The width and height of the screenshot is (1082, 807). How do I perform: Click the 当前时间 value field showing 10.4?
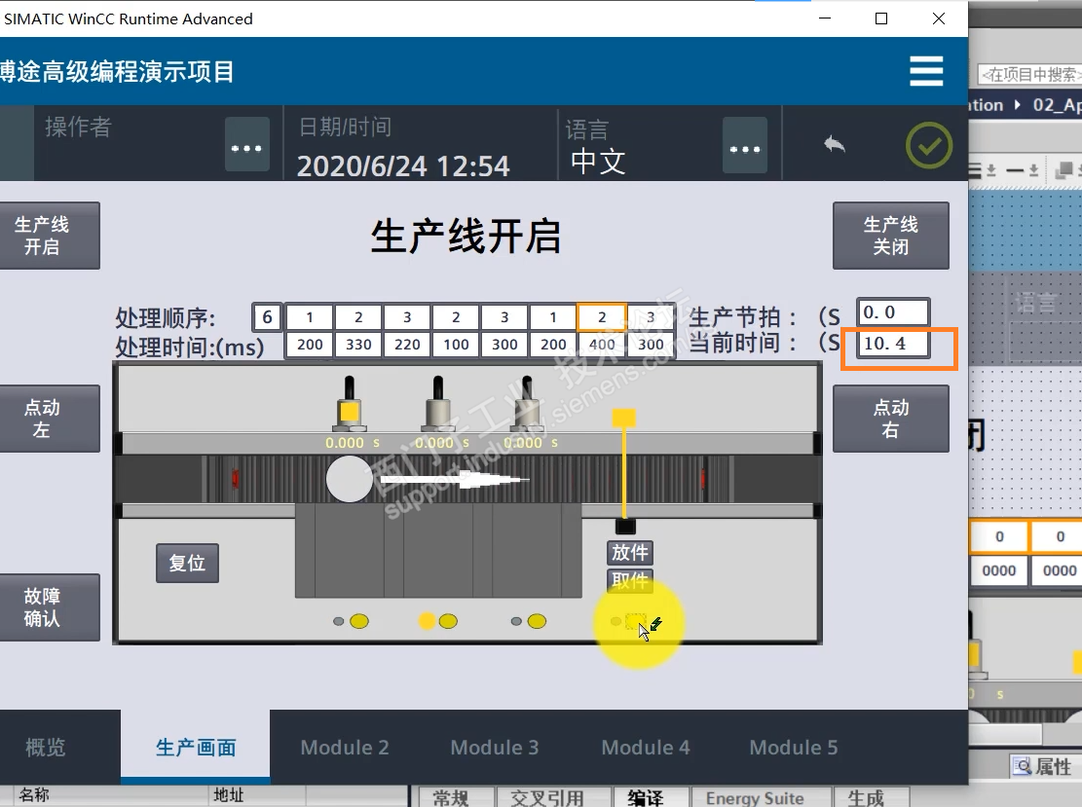point(893,343)
